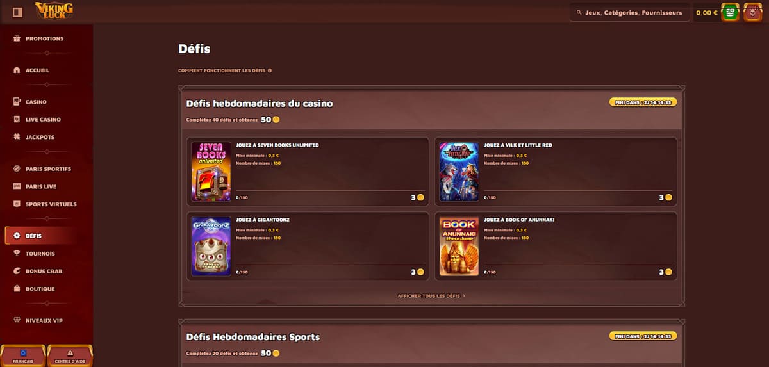Open the viking avatar profile icon
Viewport: 769px width, 367px height.
pyautogui.click(x=752, y=12)
